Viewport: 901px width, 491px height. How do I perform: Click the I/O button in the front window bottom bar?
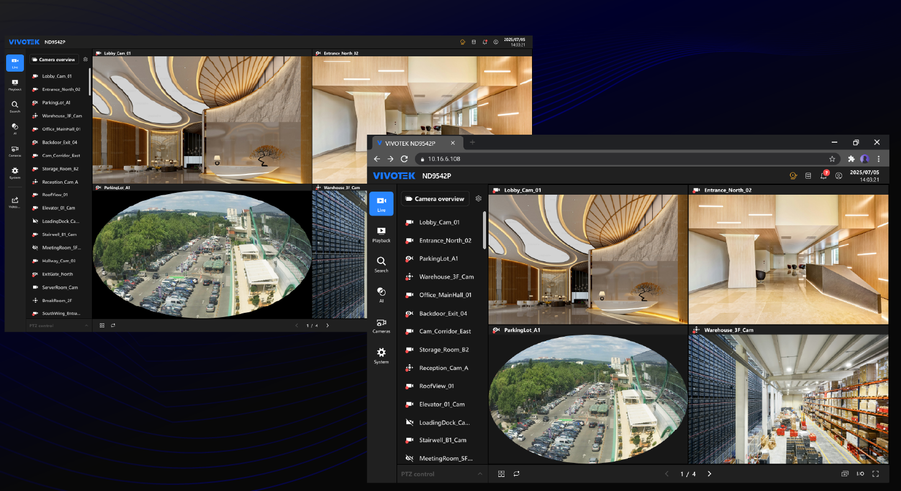[x=860, y=474]
